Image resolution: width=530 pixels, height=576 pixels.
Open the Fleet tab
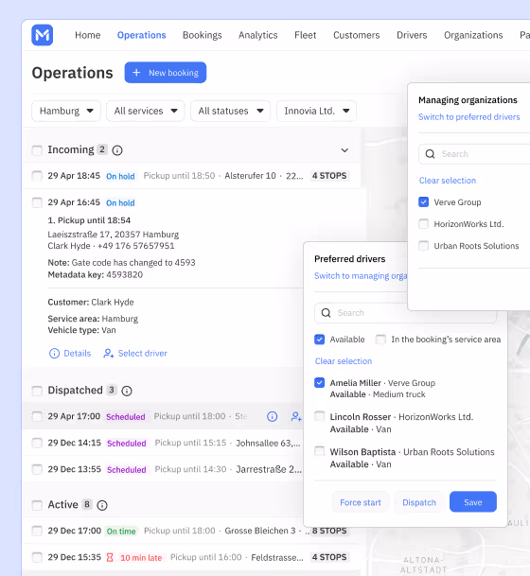click(x=306, y=35)
